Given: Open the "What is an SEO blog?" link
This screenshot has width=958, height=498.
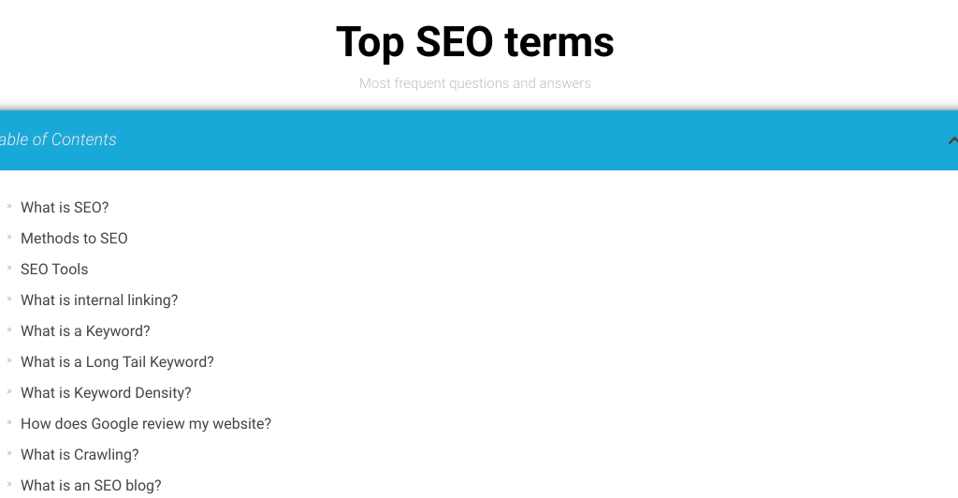Looking at the screenshot, I should pos(91,486).
